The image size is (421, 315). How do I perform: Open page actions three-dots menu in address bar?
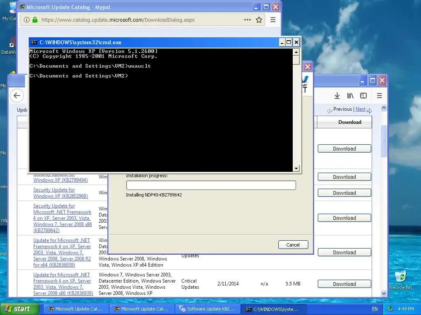247,20
